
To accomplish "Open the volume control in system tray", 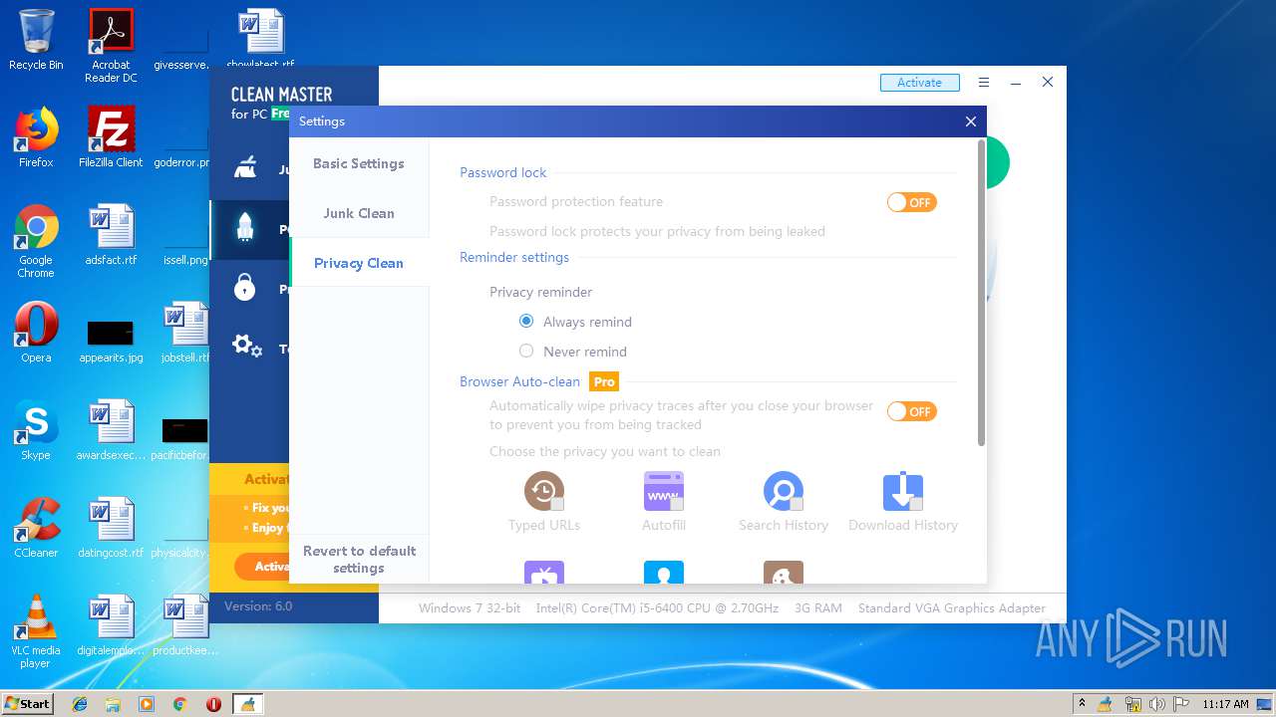I will point(1157,704).
